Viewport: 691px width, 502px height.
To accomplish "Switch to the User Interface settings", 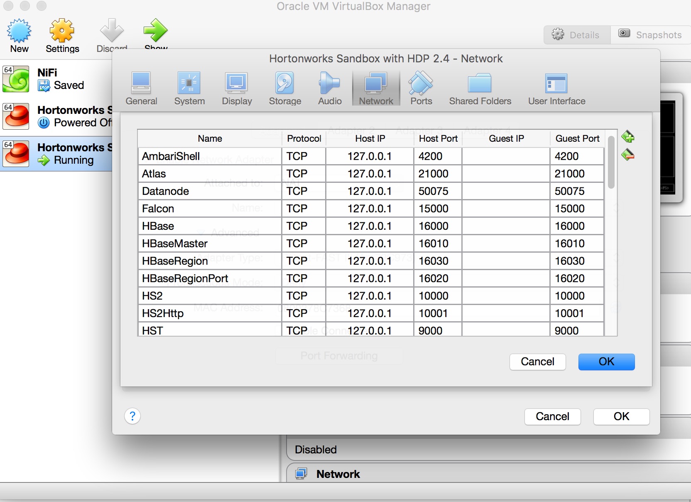I will click(556, 88).
